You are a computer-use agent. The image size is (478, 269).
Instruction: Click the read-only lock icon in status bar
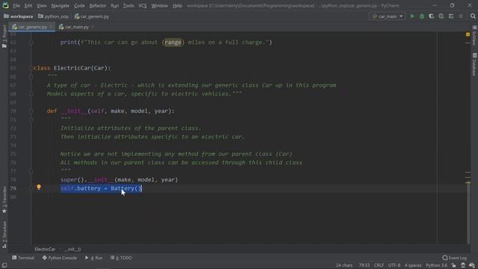453,265
